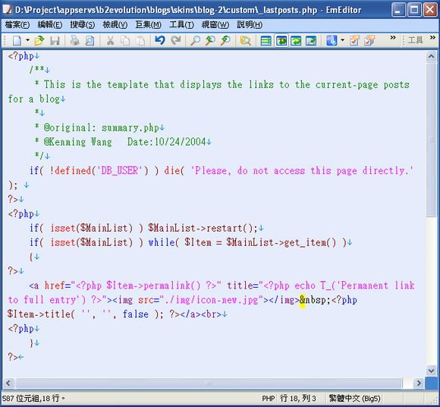This screenshot has width=440, height=407.
Task: Click the name Kenming Wang in comment
Action: [x=80, y=142]
